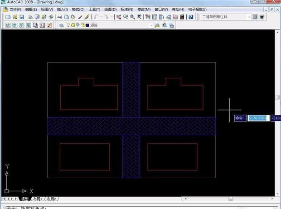Open the layer list dropdown arrow

151,25
